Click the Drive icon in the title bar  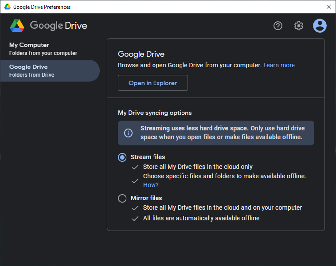click(7, 7)
